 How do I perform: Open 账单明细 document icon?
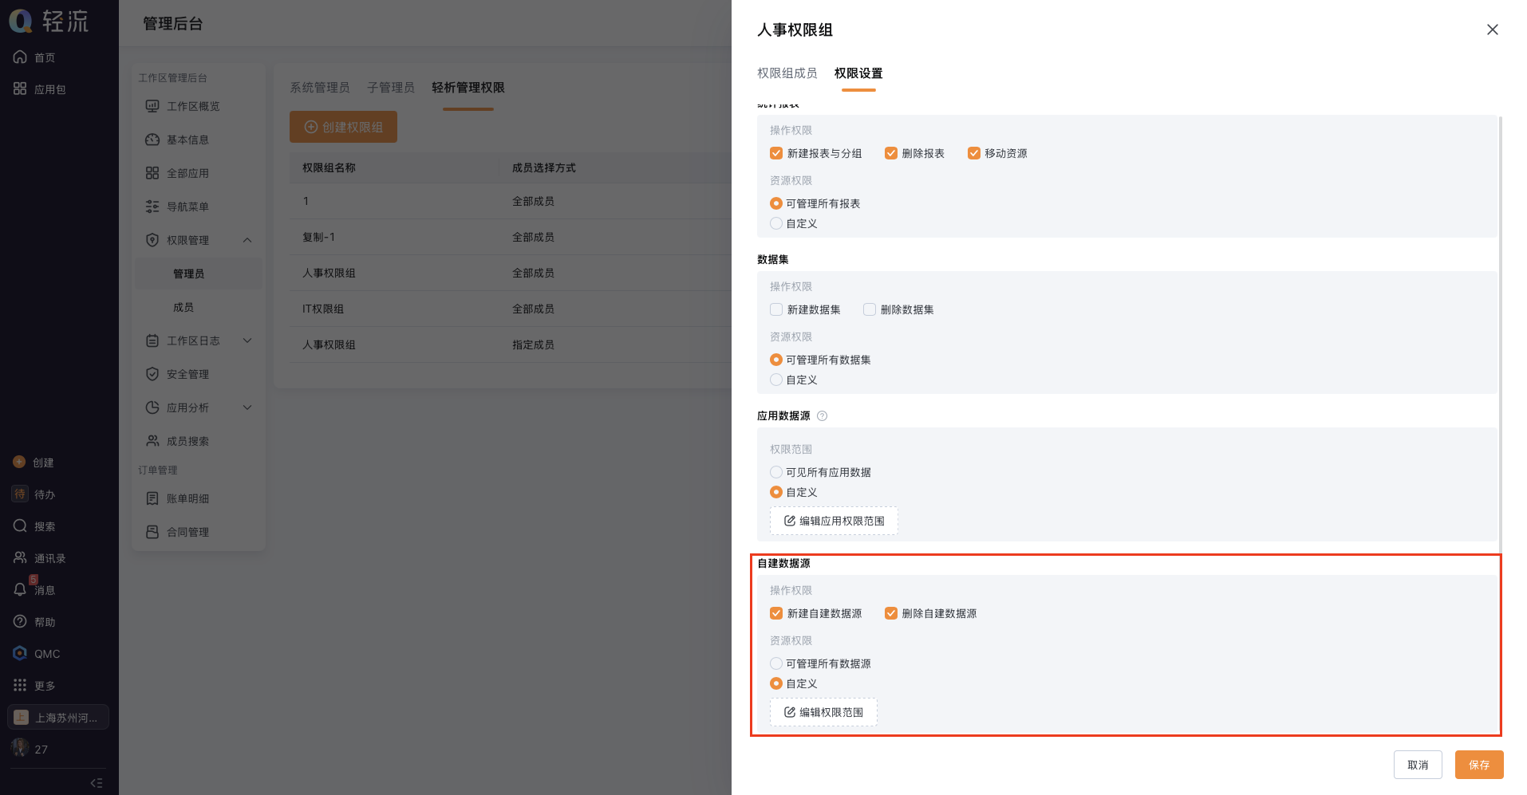[x=152, y=498]
